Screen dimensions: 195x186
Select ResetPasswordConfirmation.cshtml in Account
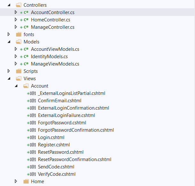tap(74, 159)
